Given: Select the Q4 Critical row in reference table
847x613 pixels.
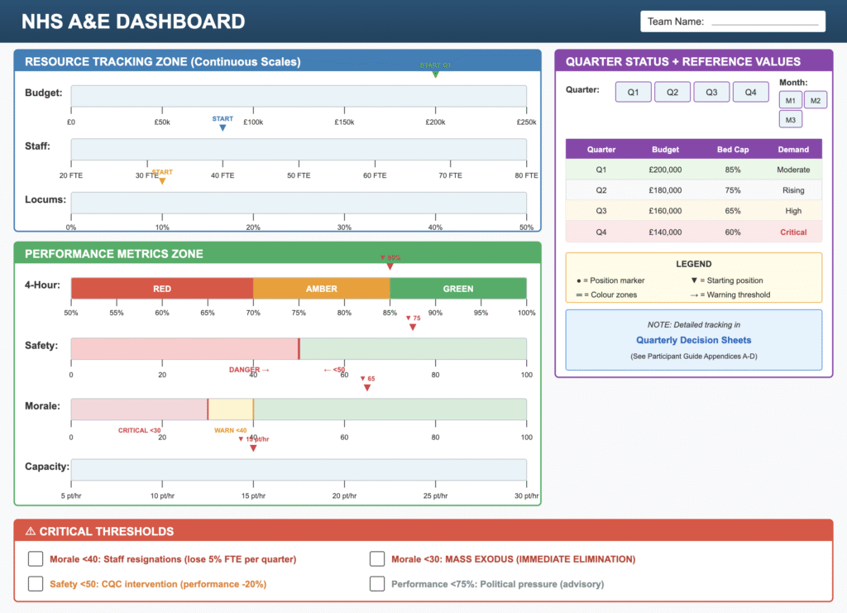Looking at the screenshot, I should pyautogui.click(x=693, y=232).
